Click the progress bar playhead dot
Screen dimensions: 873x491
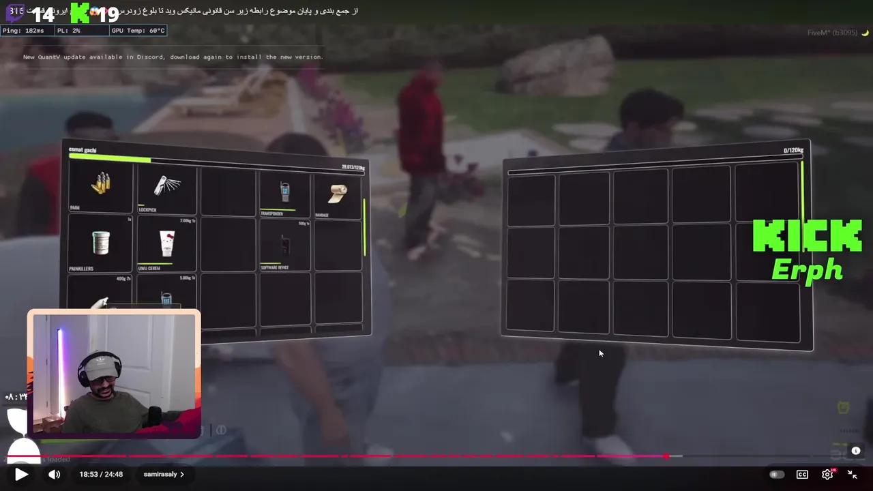click(x=666, y=456)
